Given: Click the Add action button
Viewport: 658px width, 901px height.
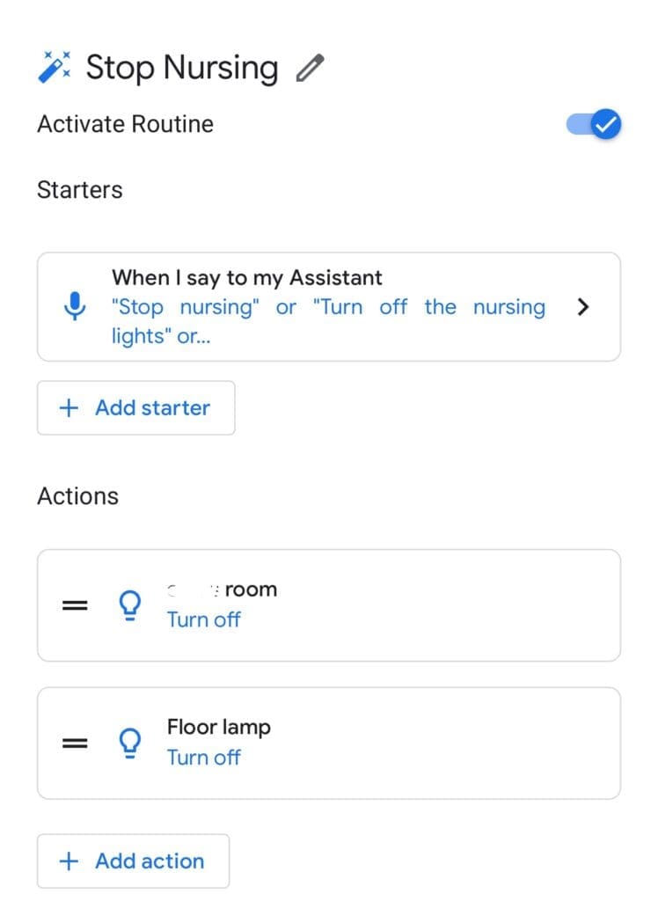Looking at the screenshot, I should 134,861.
